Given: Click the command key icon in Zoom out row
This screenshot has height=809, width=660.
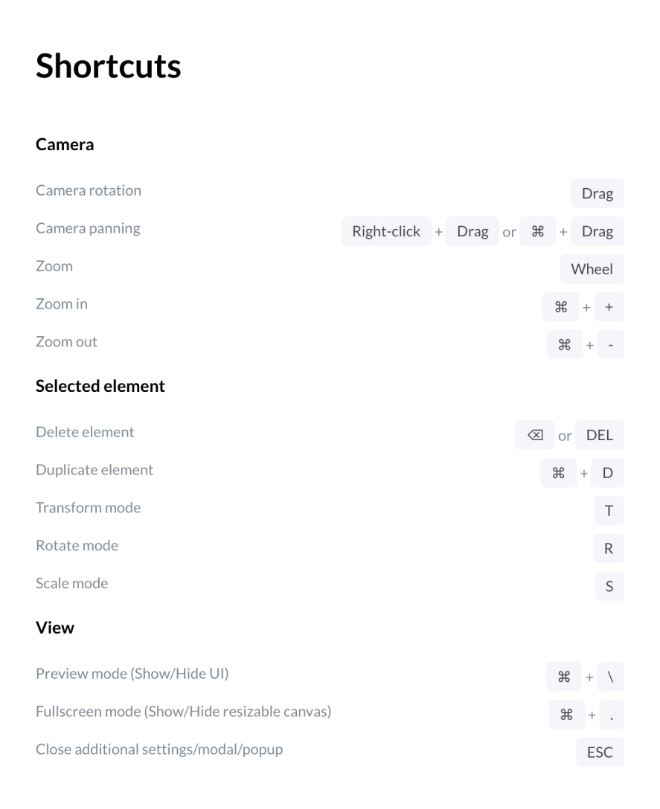Looking at the screenshot, I should click(x=565, y=345).
